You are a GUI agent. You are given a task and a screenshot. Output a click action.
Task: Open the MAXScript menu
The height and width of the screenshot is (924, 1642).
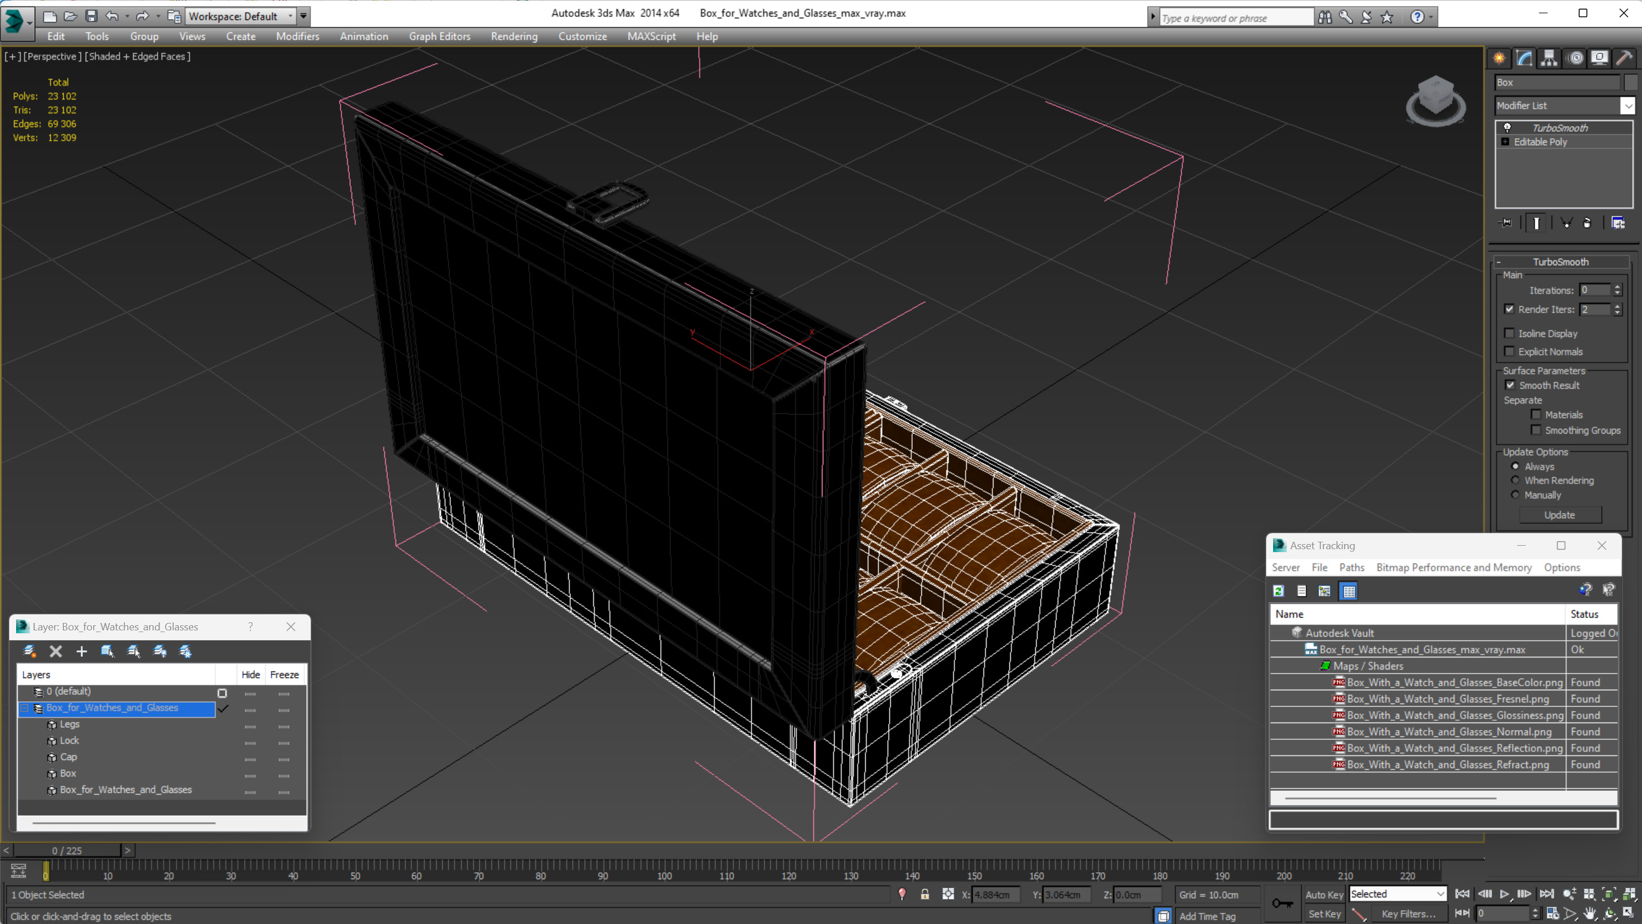point(651,36)
